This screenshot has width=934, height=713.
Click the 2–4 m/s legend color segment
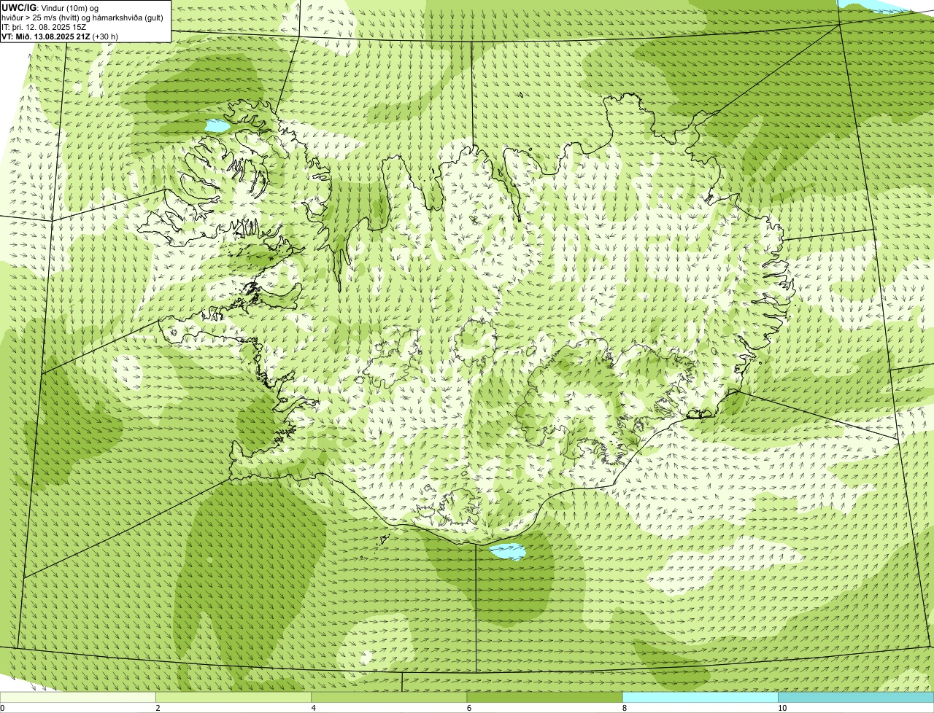(233, 698)
